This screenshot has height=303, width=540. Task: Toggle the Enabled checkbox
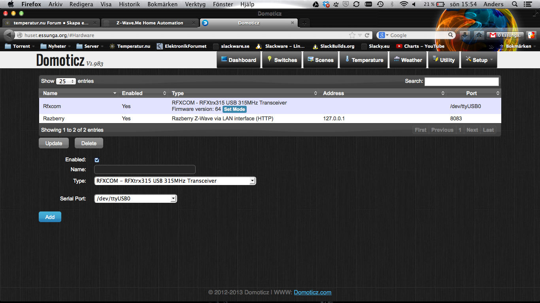(97, 160)
